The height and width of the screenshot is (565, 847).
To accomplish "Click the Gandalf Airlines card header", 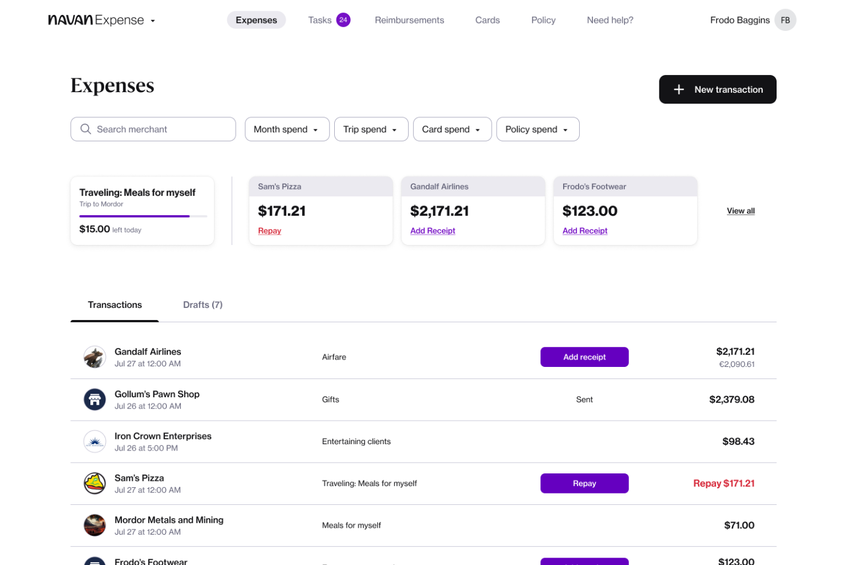I will click(473, 187).
